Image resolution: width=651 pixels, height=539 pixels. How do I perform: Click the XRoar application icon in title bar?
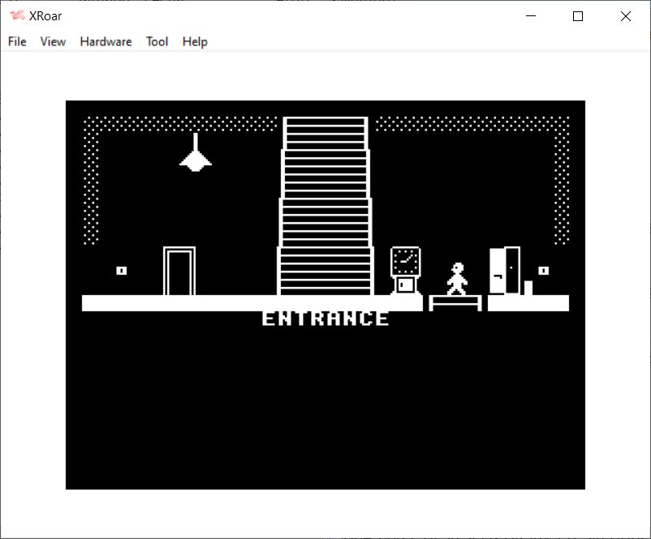pos(16,16)
